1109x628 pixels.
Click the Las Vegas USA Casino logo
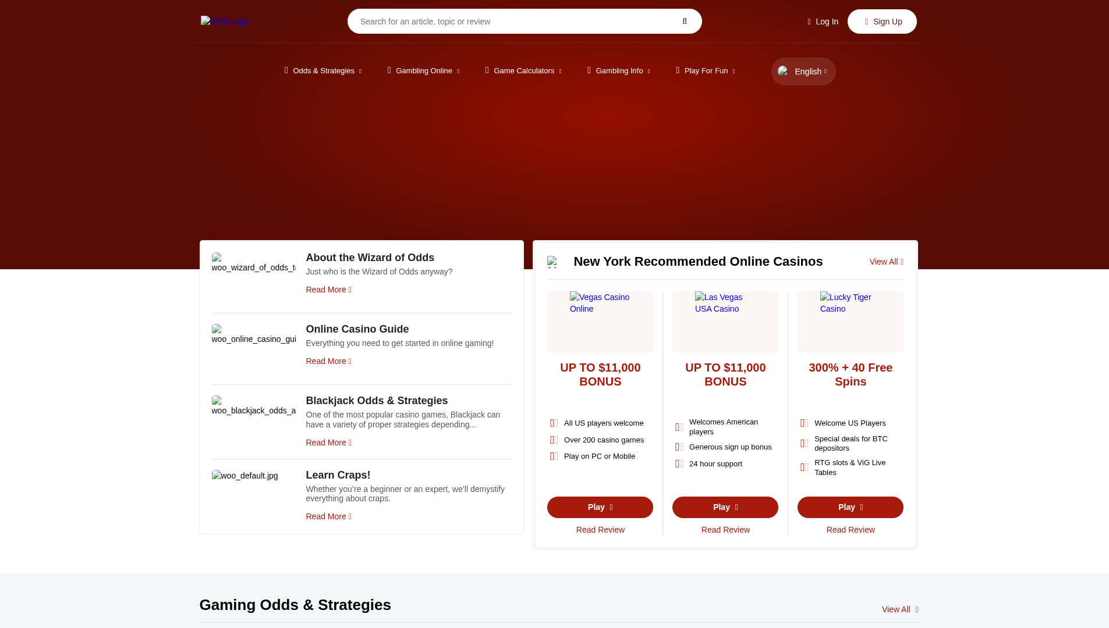(725, 303)
